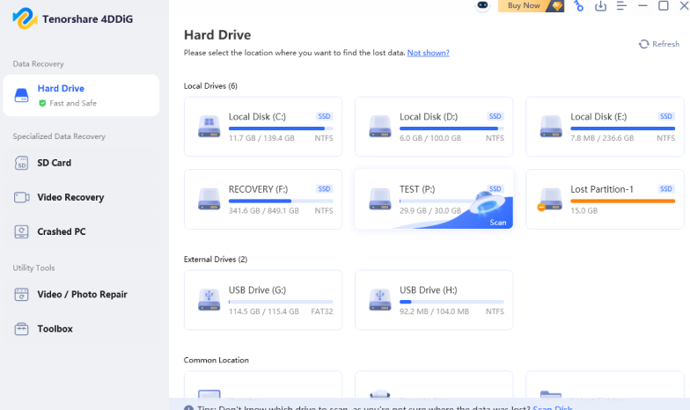Open the Toolbox section
This screenshot has width=690, height=410.
[x=81, y=329]
